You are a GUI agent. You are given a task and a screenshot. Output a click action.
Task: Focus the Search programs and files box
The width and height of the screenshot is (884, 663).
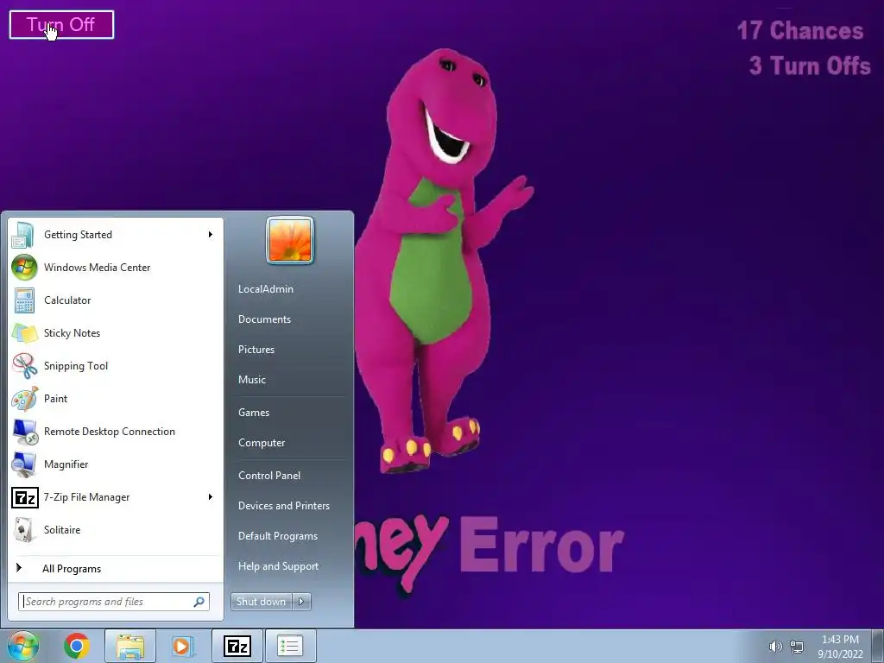point(114,602)
